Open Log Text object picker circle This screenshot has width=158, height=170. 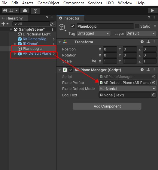(154, 95)
